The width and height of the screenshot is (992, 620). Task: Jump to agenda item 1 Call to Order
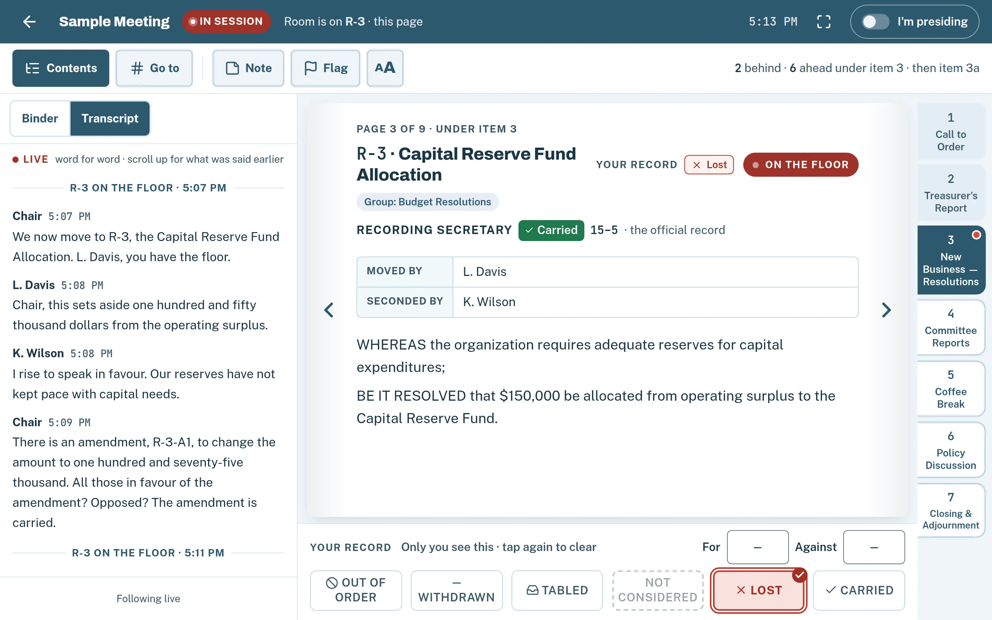[x=951, y=131]
